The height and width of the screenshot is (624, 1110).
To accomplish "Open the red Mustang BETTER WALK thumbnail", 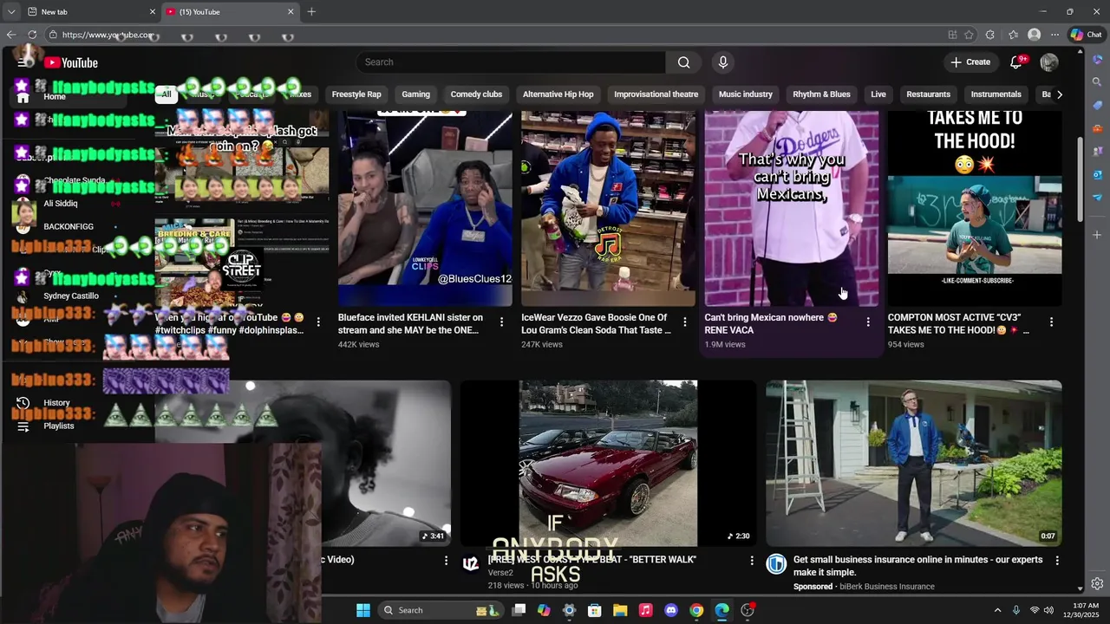I will click(608, 463).
